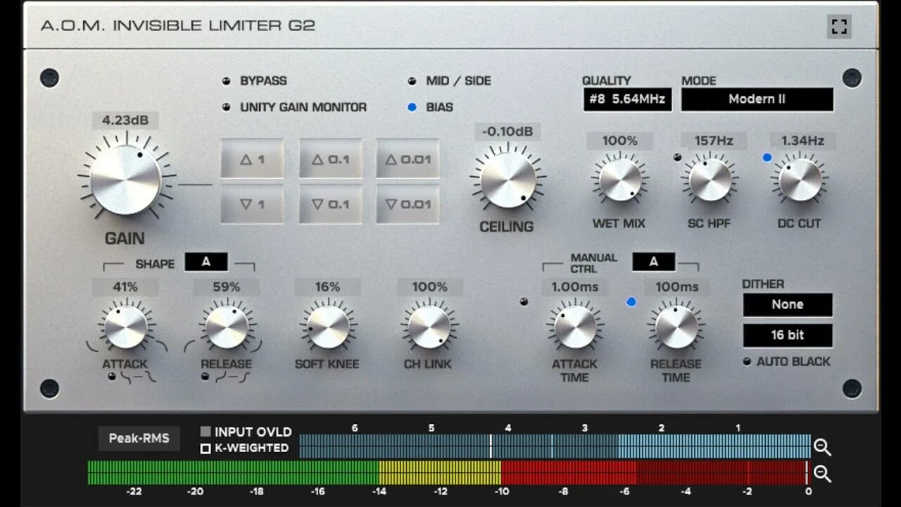
Task: Click the ATTACK TIME knob
Action: [575, 327]
